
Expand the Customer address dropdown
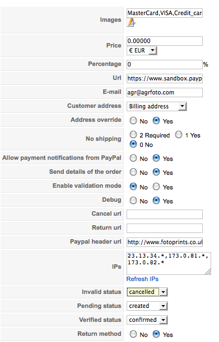tap(156, 106)
